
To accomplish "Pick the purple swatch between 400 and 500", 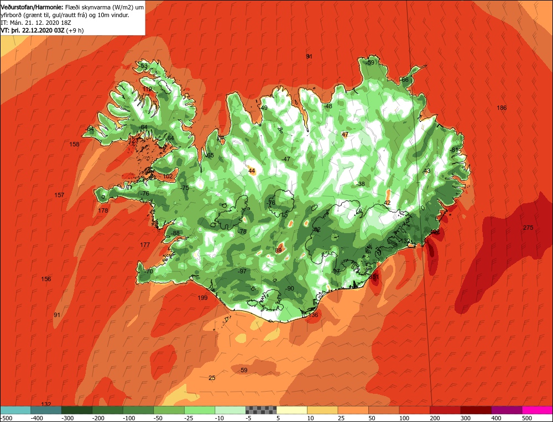I will point(507,410).
